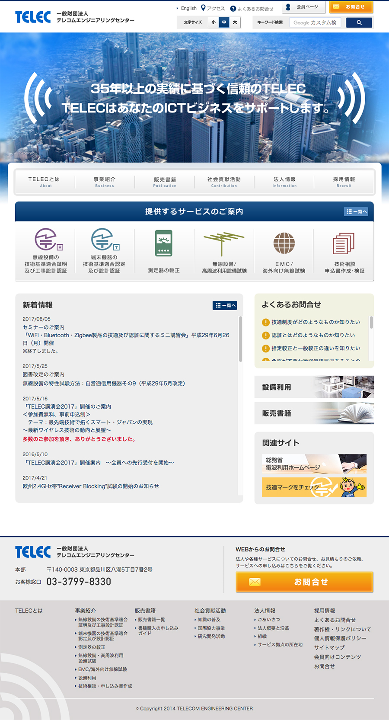Open 社会貢献活動 Contribution menu
This screenshot has height=720, width=389.
224,182
